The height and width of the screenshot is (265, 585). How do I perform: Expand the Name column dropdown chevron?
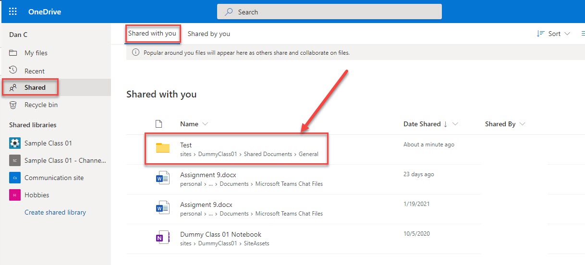(x=205, y=124)
